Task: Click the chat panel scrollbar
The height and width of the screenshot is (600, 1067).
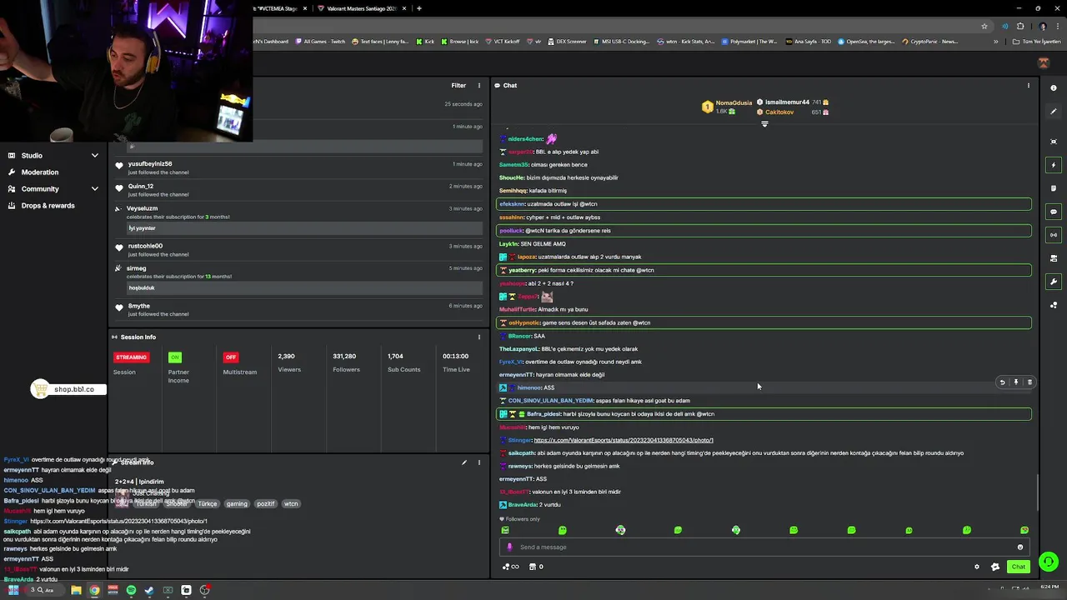Action: pos(1038,492)
